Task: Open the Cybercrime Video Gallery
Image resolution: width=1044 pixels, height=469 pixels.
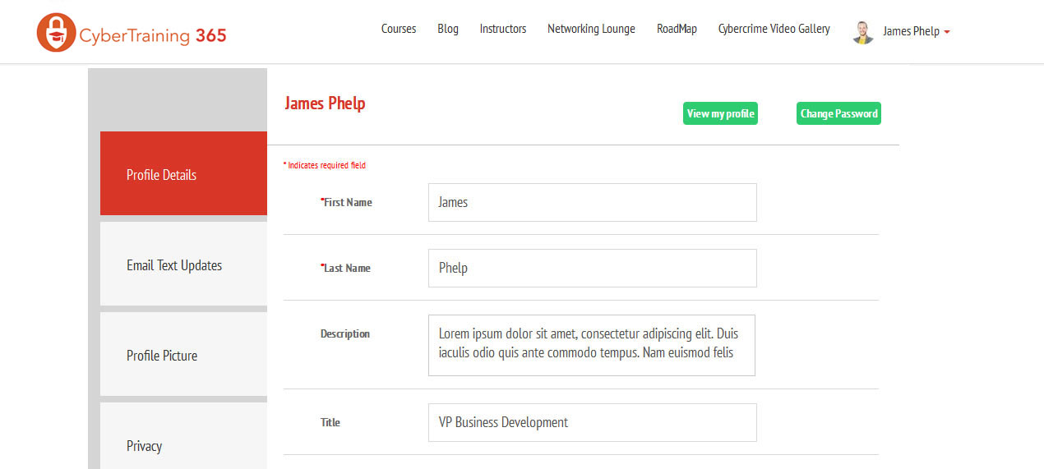Action: [774, 29]
